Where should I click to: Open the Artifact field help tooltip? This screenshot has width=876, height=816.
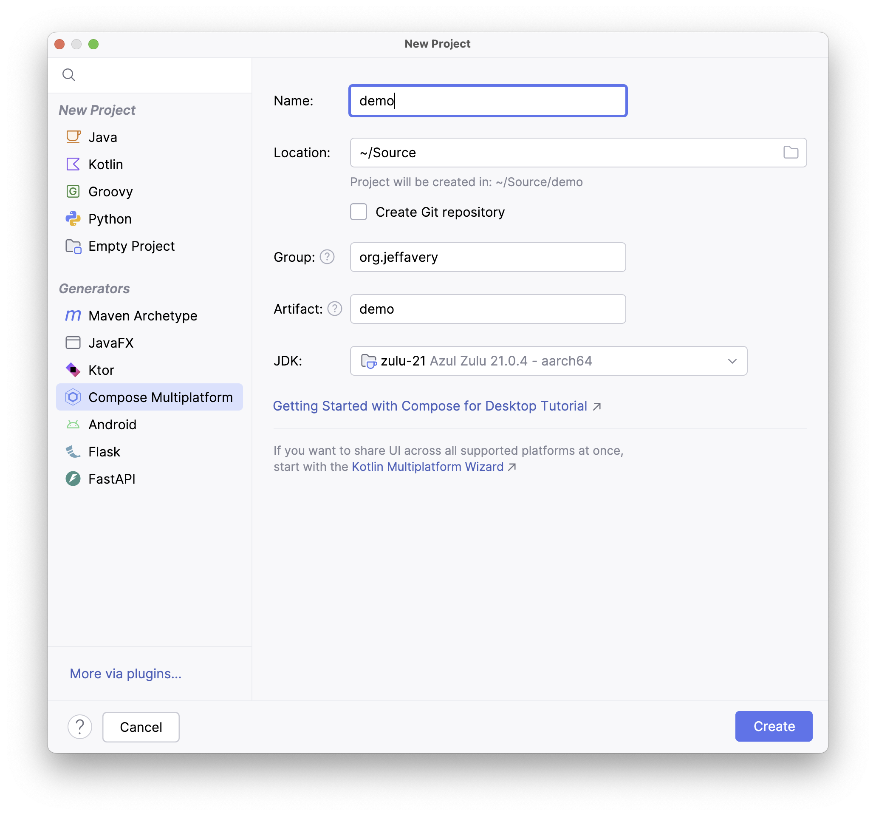pos(334,309)
